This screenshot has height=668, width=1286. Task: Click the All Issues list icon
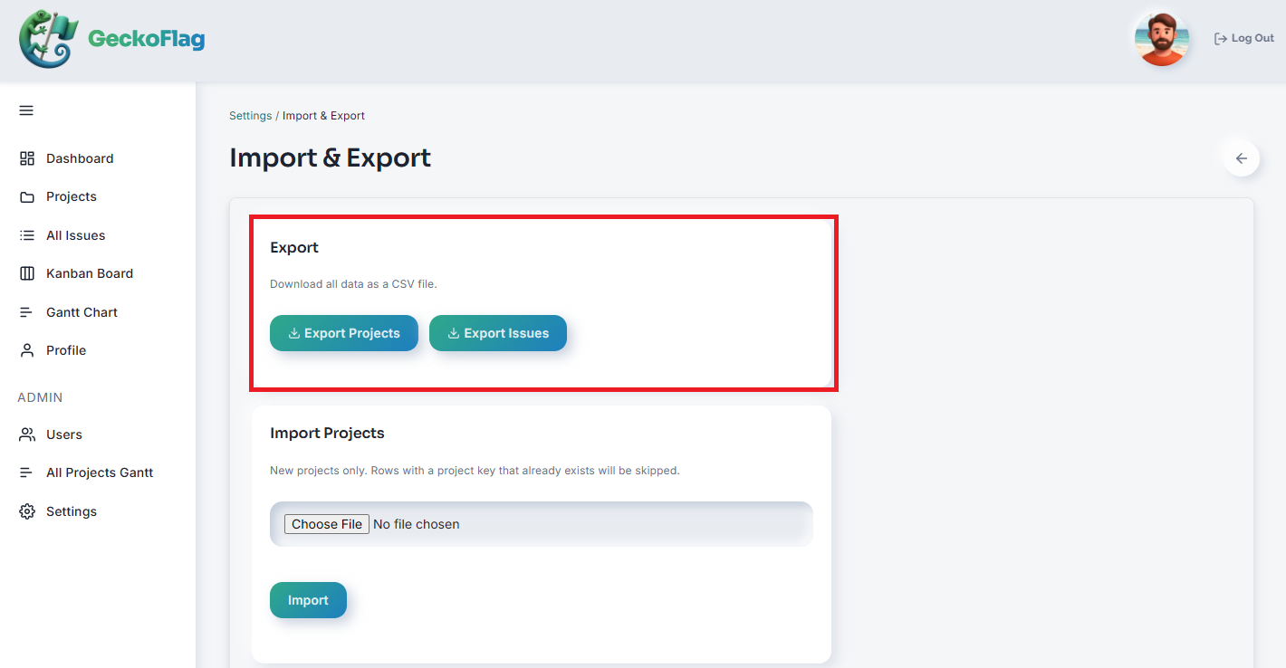click(x=27, y=235)
